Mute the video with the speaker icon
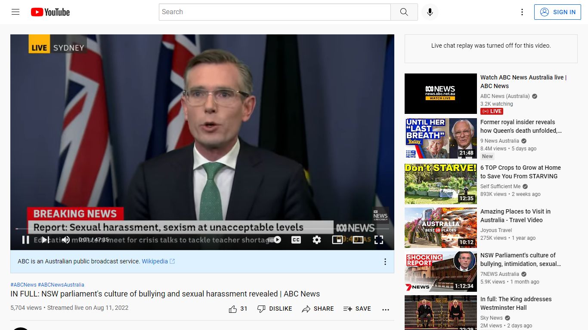The width and height of the screenshot is (588, 330). click(65, 240)
